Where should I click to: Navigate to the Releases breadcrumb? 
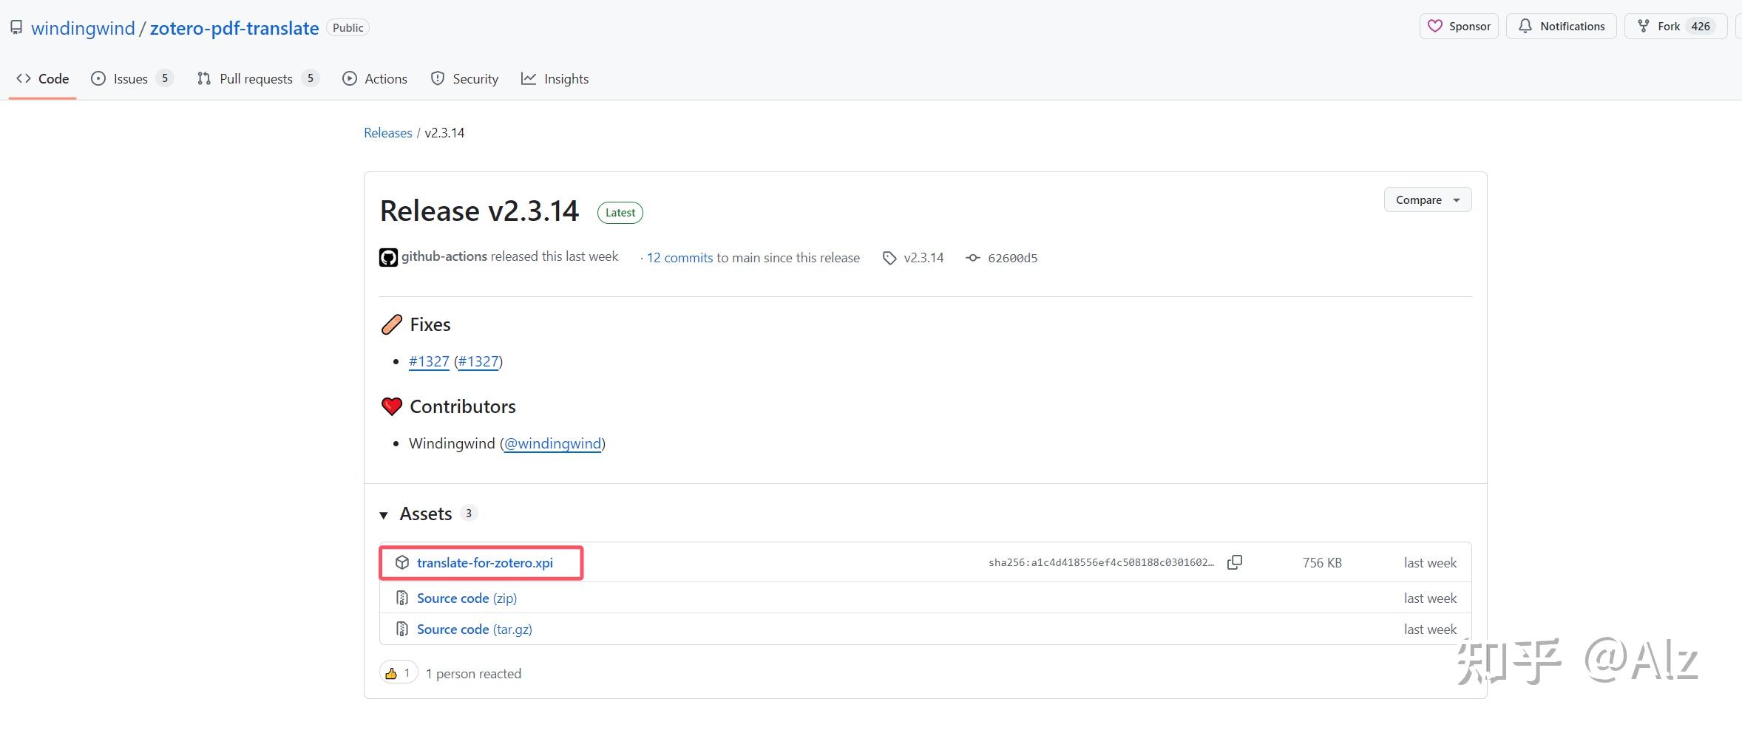coord(387,133)
